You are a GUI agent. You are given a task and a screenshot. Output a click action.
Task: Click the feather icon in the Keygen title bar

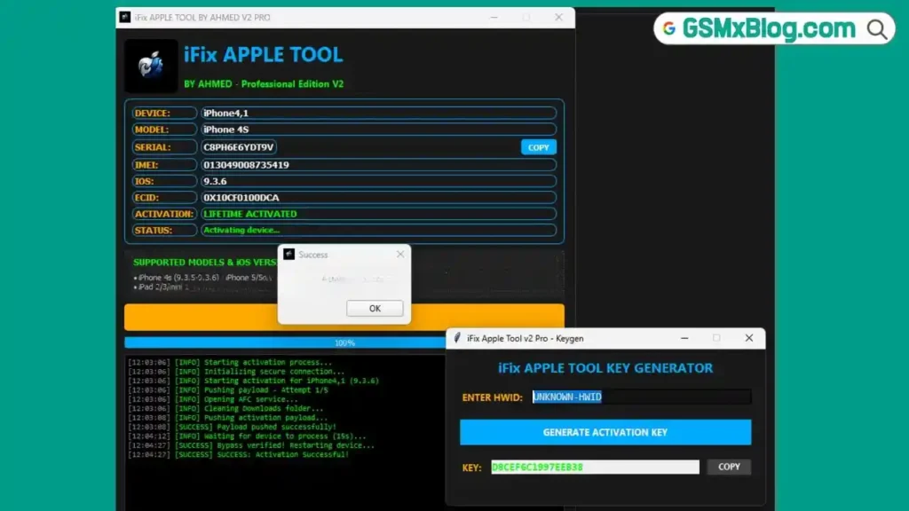457,338
